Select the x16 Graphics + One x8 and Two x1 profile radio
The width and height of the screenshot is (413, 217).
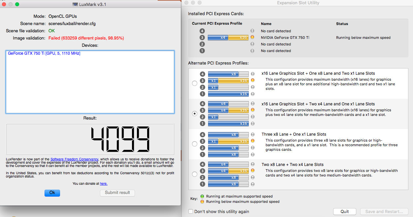pyautogui.click(x=195, y=83)
